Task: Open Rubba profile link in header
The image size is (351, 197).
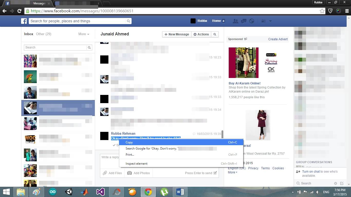Action: point(199,21)
